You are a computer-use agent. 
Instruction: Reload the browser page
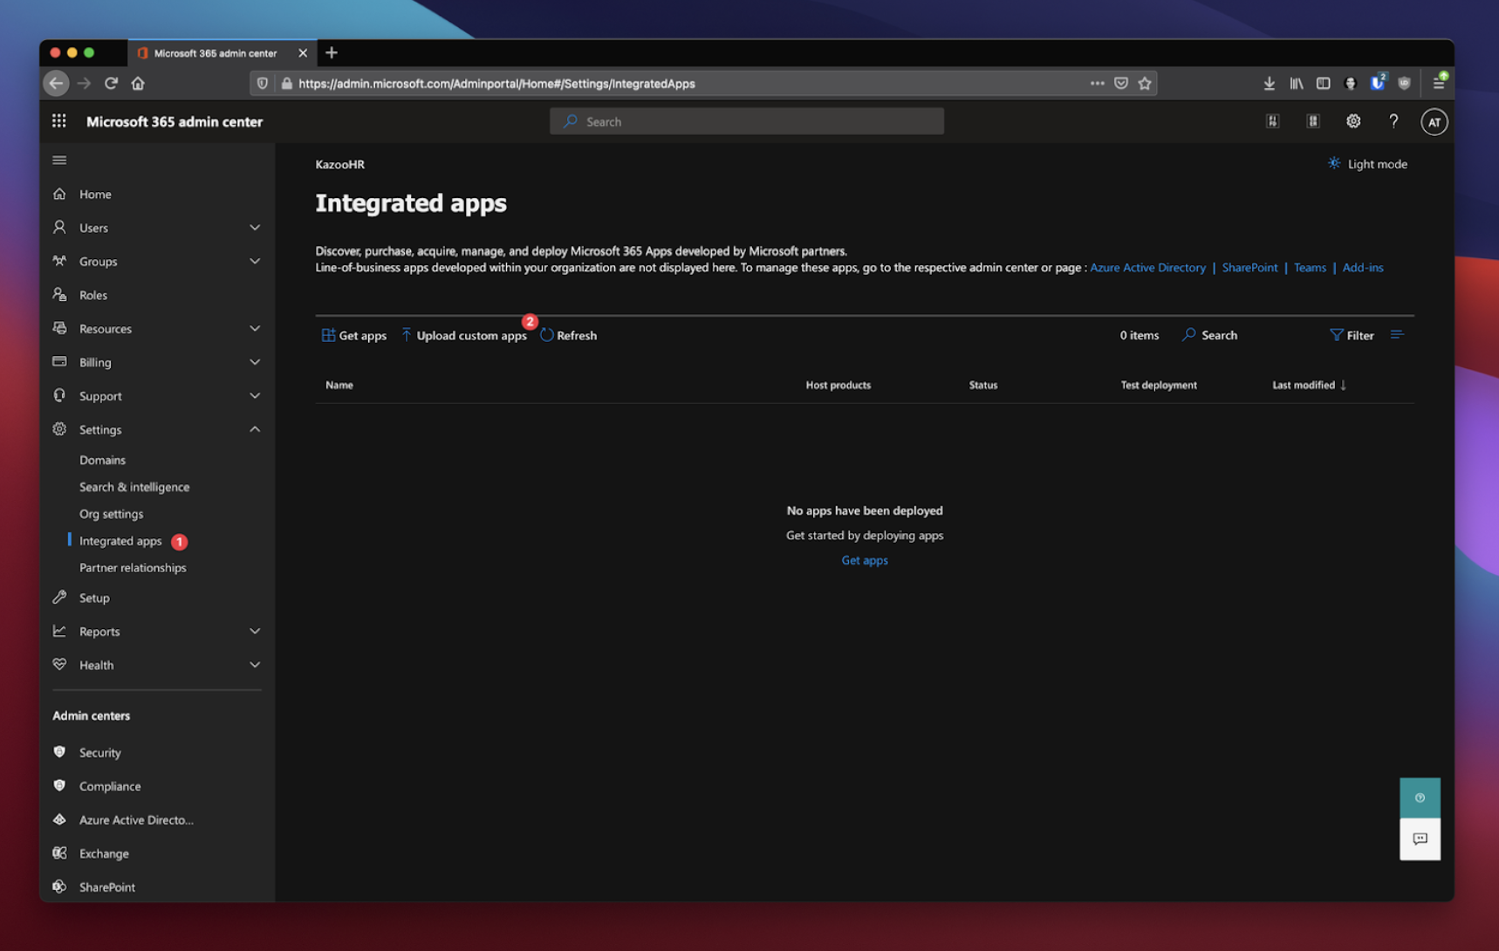pos(111,83)
